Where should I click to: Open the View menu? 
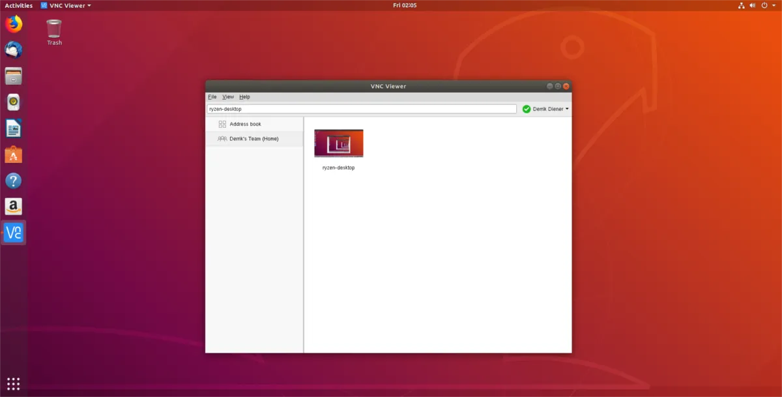pos(228,97)
